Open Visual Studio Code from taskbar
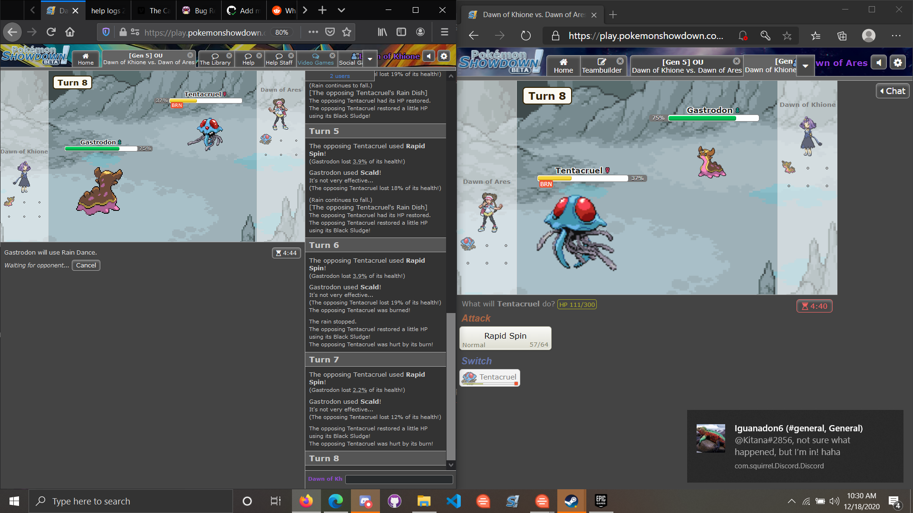The width and height of the screenshot is (913, 513). [454, 501]
